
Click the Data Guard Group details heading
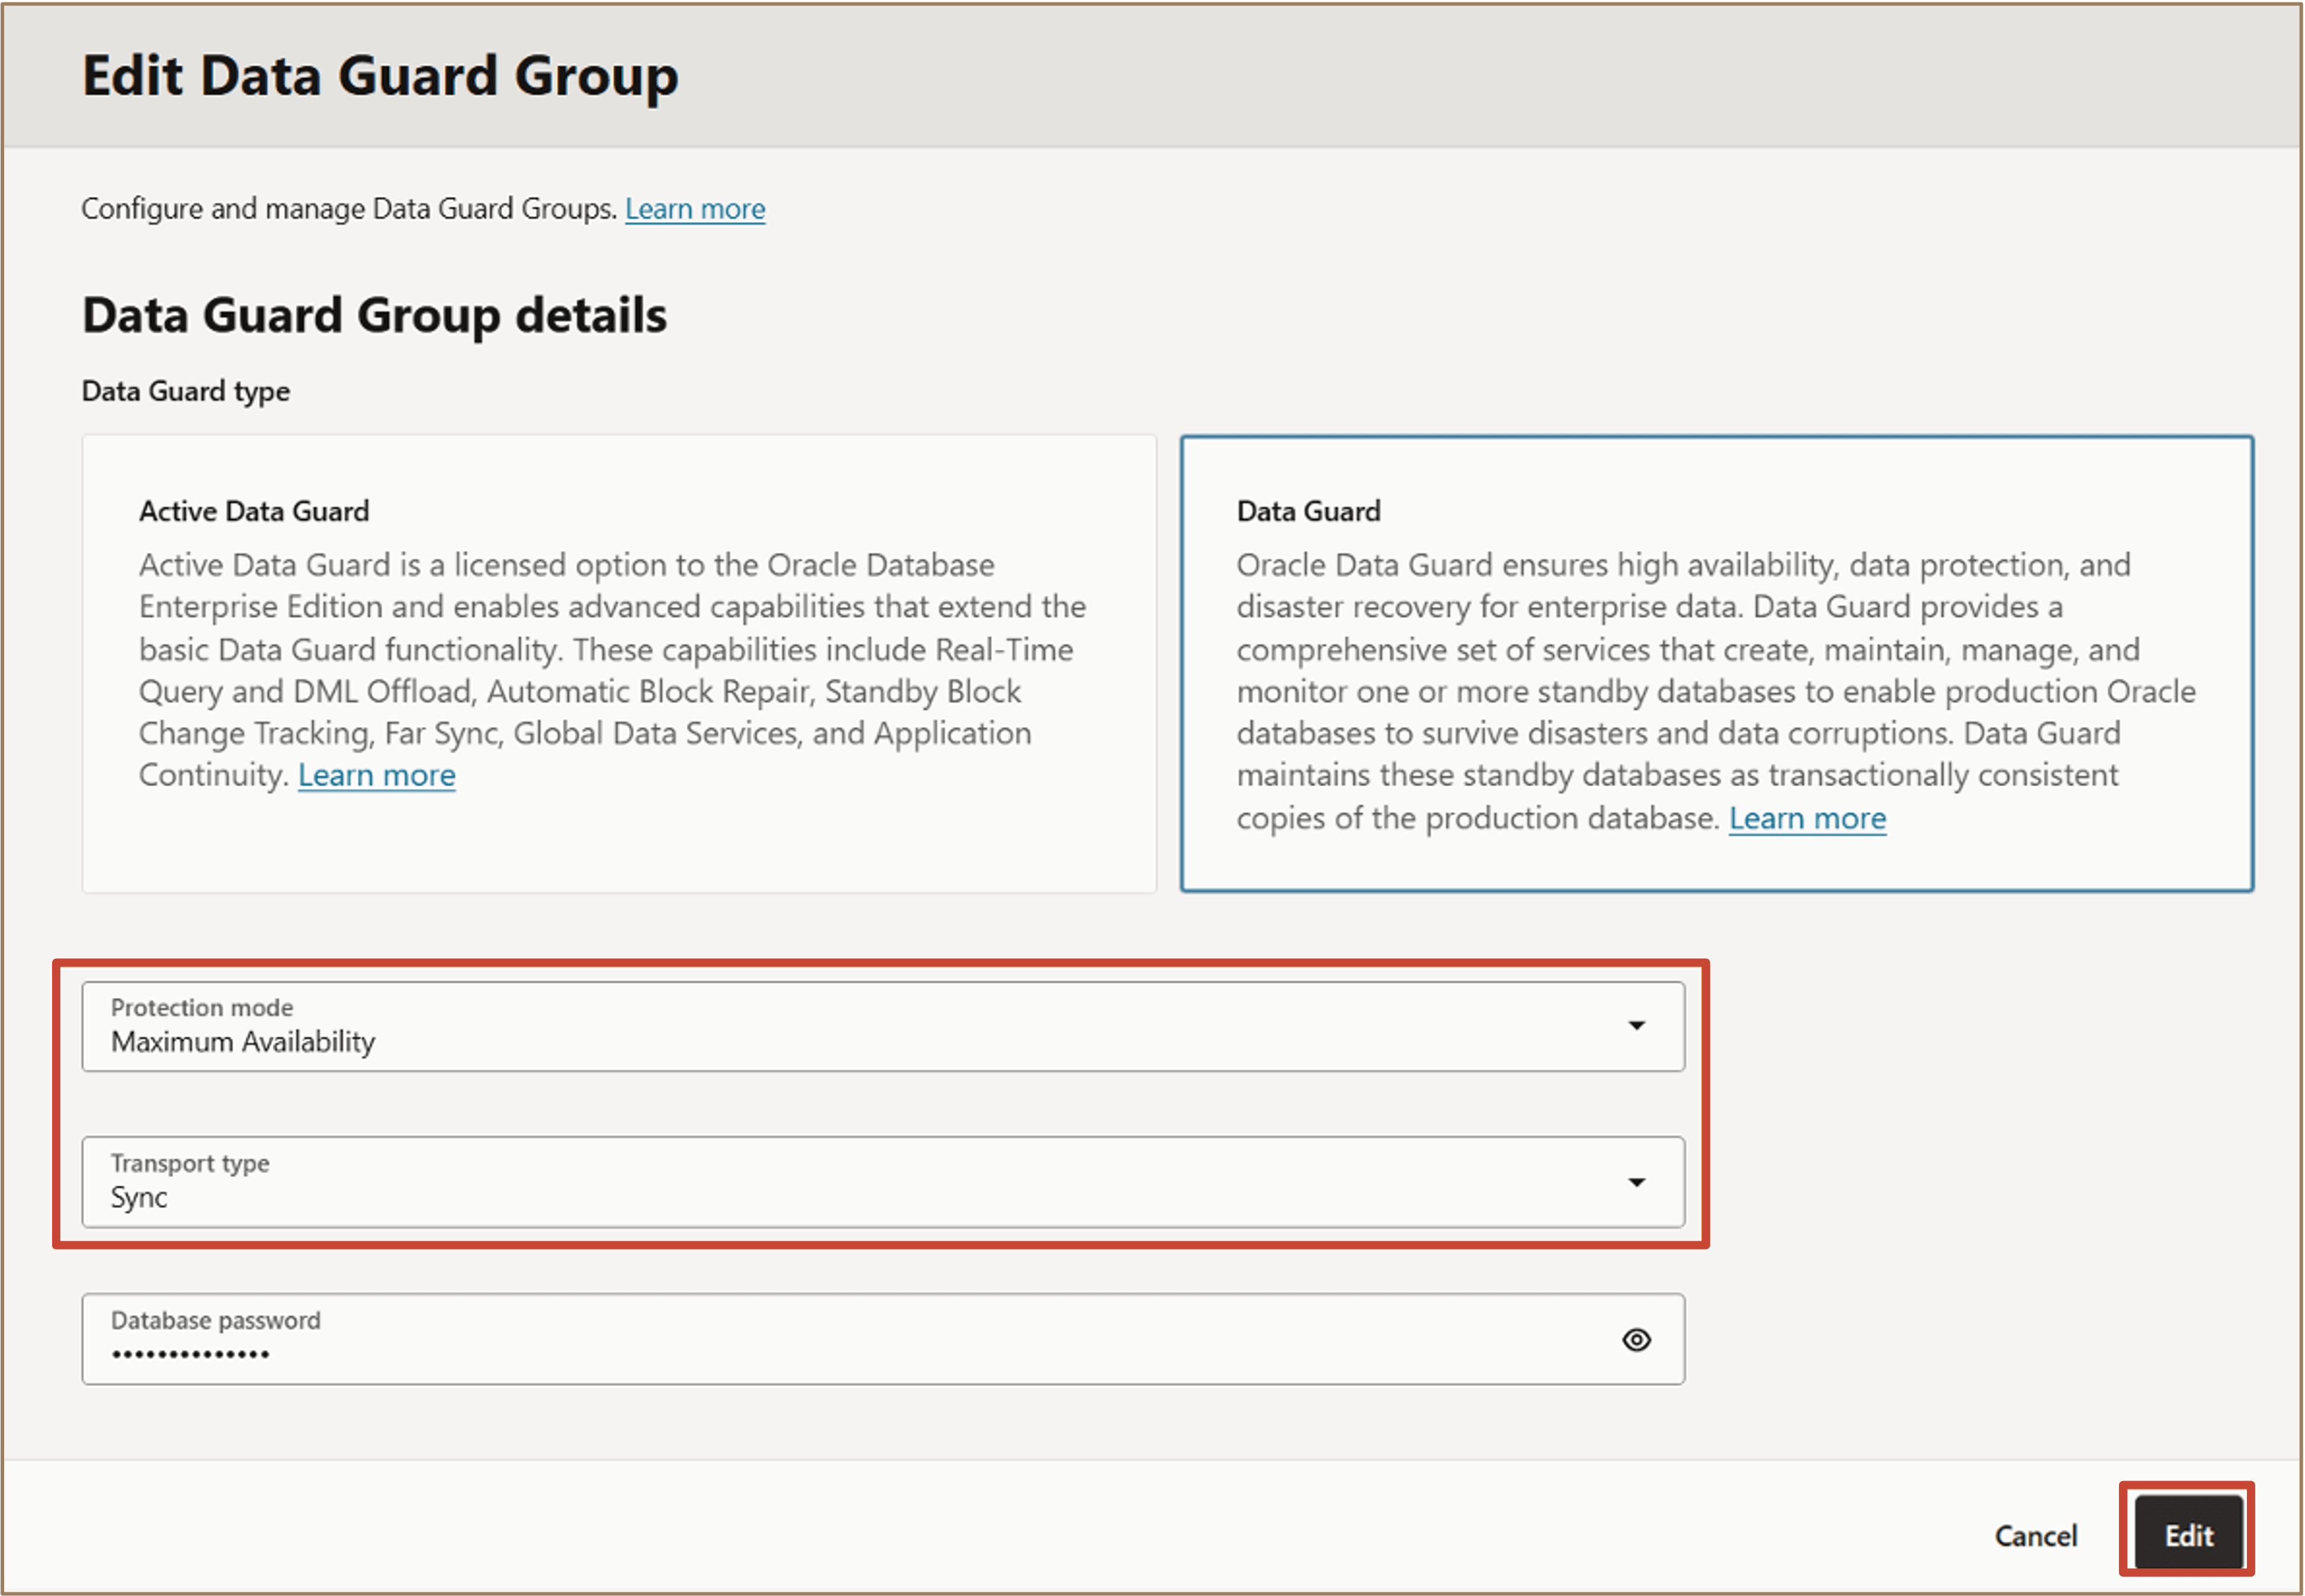click(x=375, y=315)
